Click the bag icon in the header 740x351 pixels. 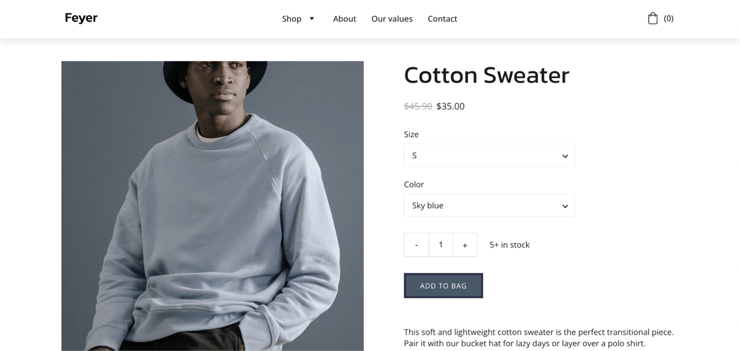click(x=652, y=17)
